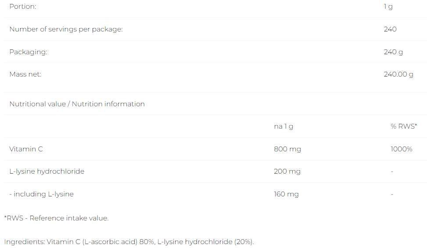427x248 pixels.
Task: Click the 240 g packaging value
Action: click(x=393, y=52)
